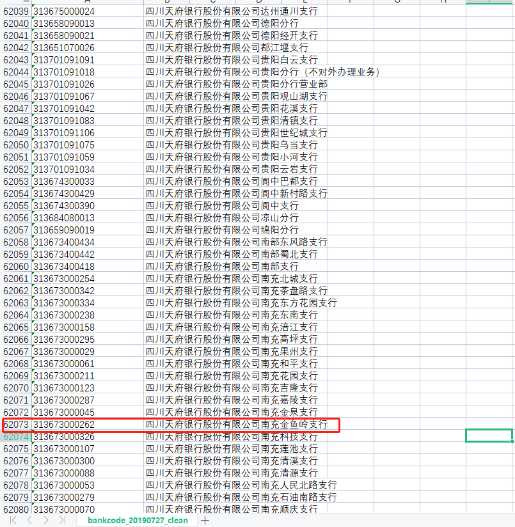Select cell 四川天府银行股份有限公司贵阳观山湖支行
Screen dimensions: 515x527
pyautogui.click(x=236, y=97)
